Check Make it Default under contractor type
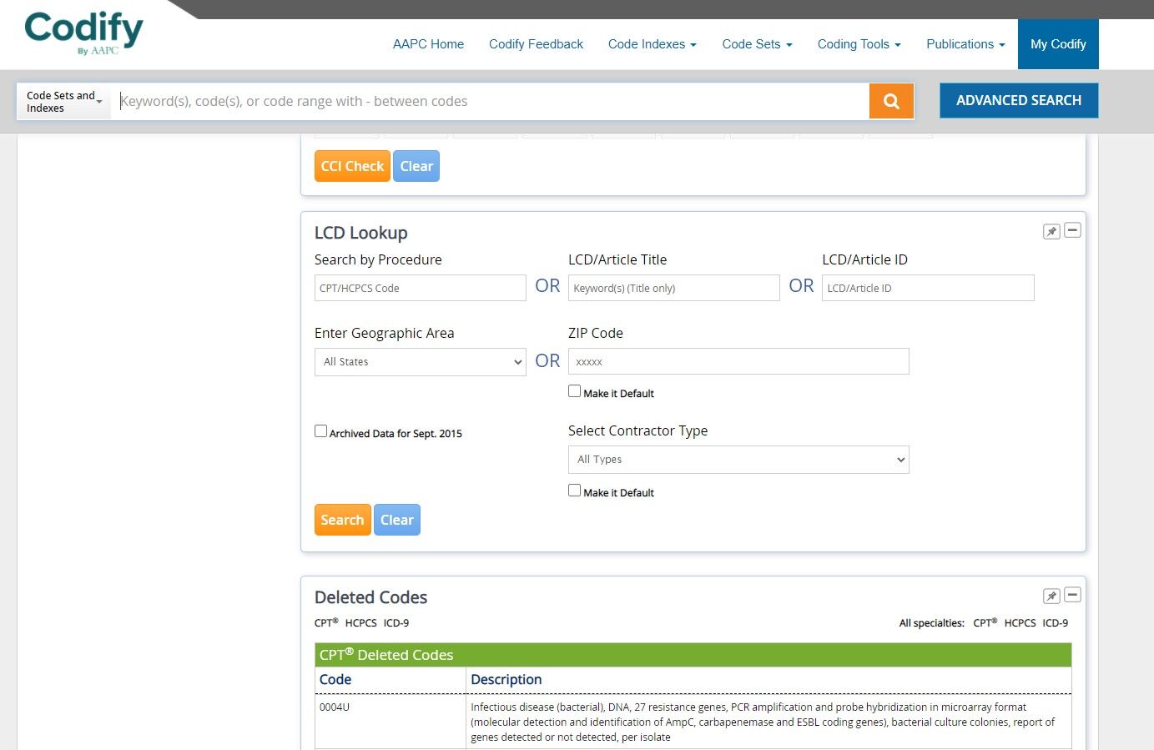Screen dimensions: 1154x750 click(x=574, y=490)
